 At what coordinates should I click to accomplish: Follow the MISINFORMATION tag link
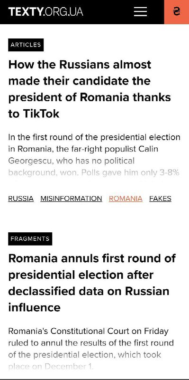click(x=72, y=199)
